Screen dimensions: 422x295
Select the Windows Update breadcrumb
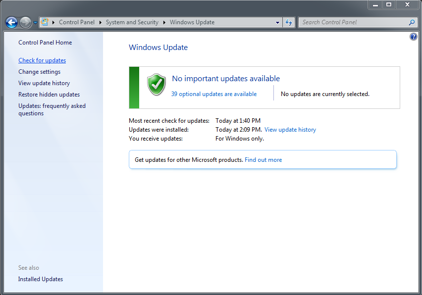tap(192, 22)
